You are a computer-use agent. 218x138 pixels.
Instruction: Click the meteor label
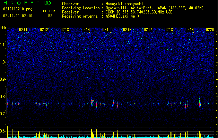coord(49,11)
